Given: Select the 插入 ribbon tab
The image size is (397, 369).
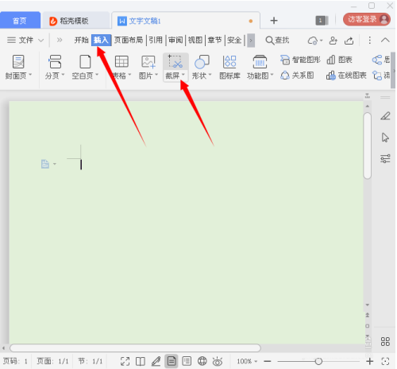Looking at the screenshot, I should coord(101,41).
